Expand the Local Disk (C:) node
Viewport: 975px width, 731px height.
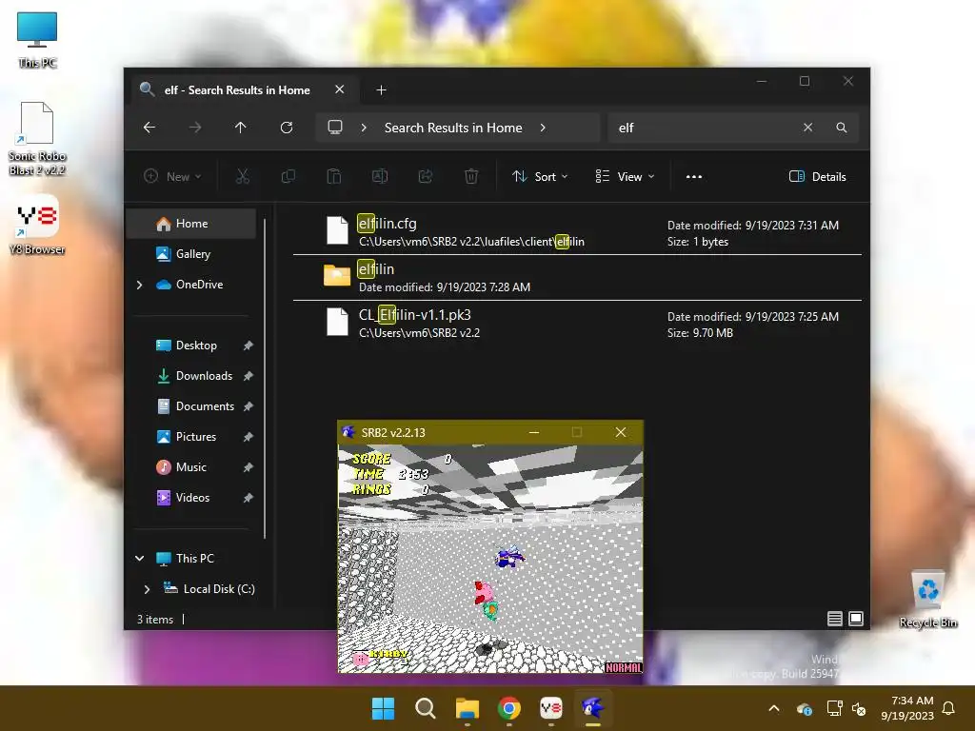click(147, 588)
